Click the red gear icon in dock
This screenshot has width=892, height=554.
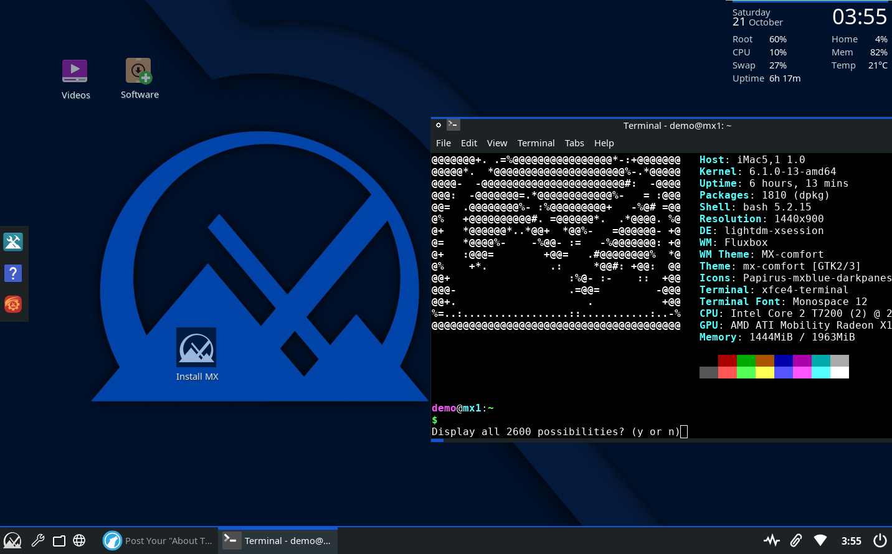(13, 304)
